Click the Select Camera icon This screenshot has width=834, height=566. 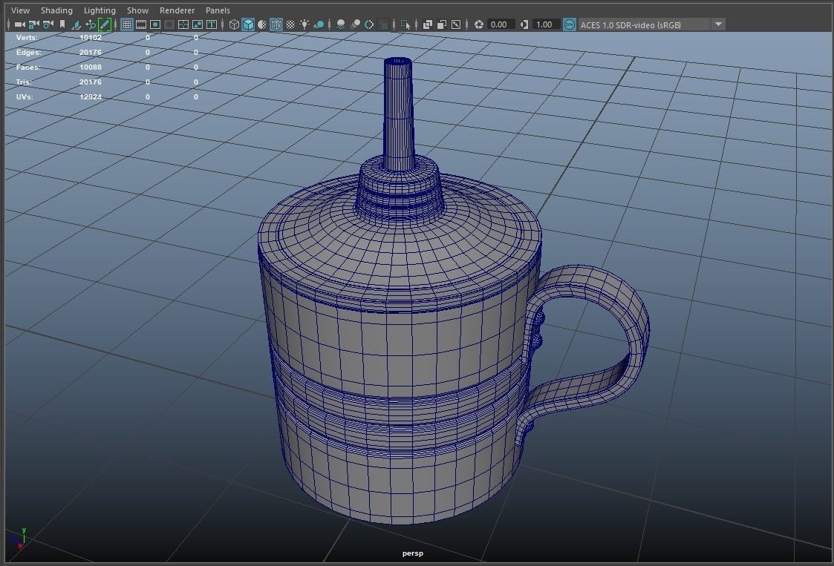tap(19, 24)
